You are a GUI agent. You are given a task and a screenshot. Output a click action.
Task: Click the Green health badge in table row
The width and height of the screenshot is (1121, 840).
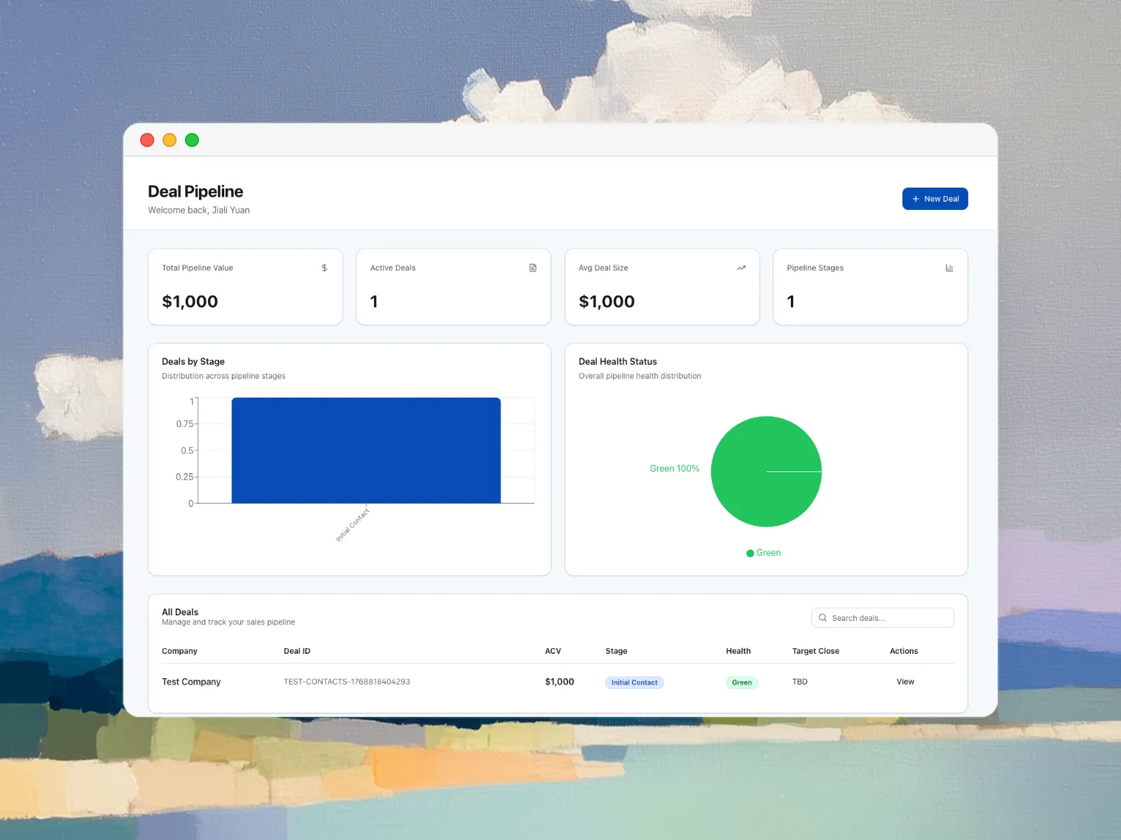pyautogui.click(x=741, y=682)
